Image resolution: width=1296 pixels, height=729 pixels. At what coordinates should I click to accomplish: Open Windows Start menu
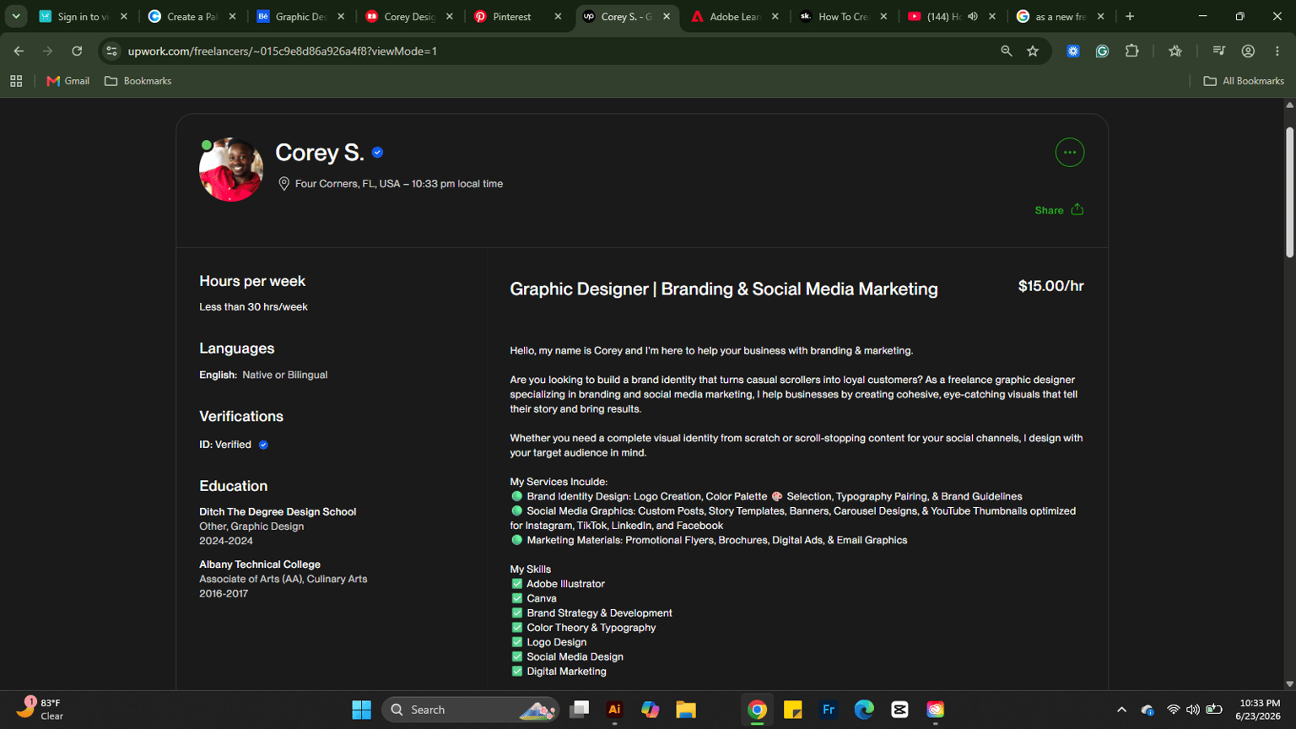[x=361, y=710]
